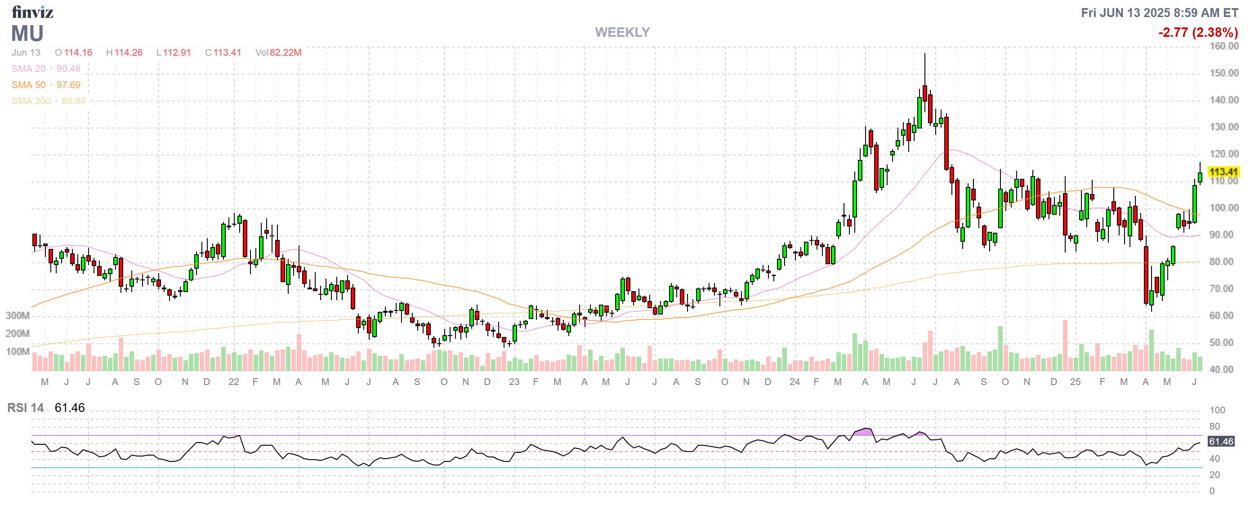
Task: Click the 300M volume axis label
Action: [18, 315]
